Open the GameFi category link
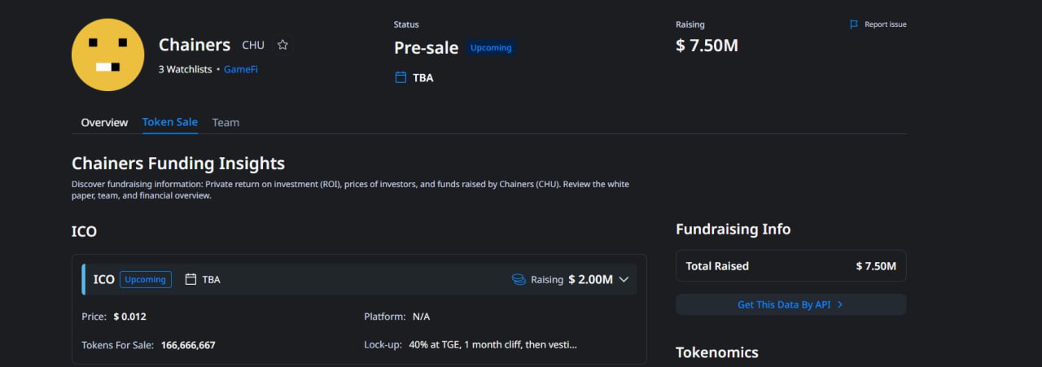1042x367 pixels. point(241,69)
